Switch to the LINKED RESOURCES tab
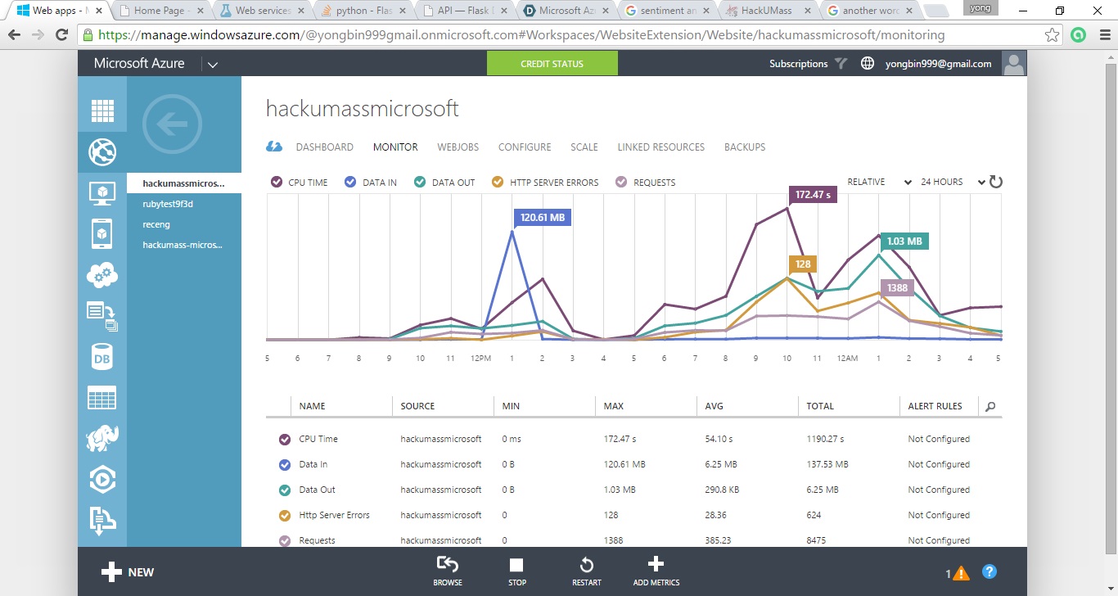The image size is (1118, 596). 661,147
